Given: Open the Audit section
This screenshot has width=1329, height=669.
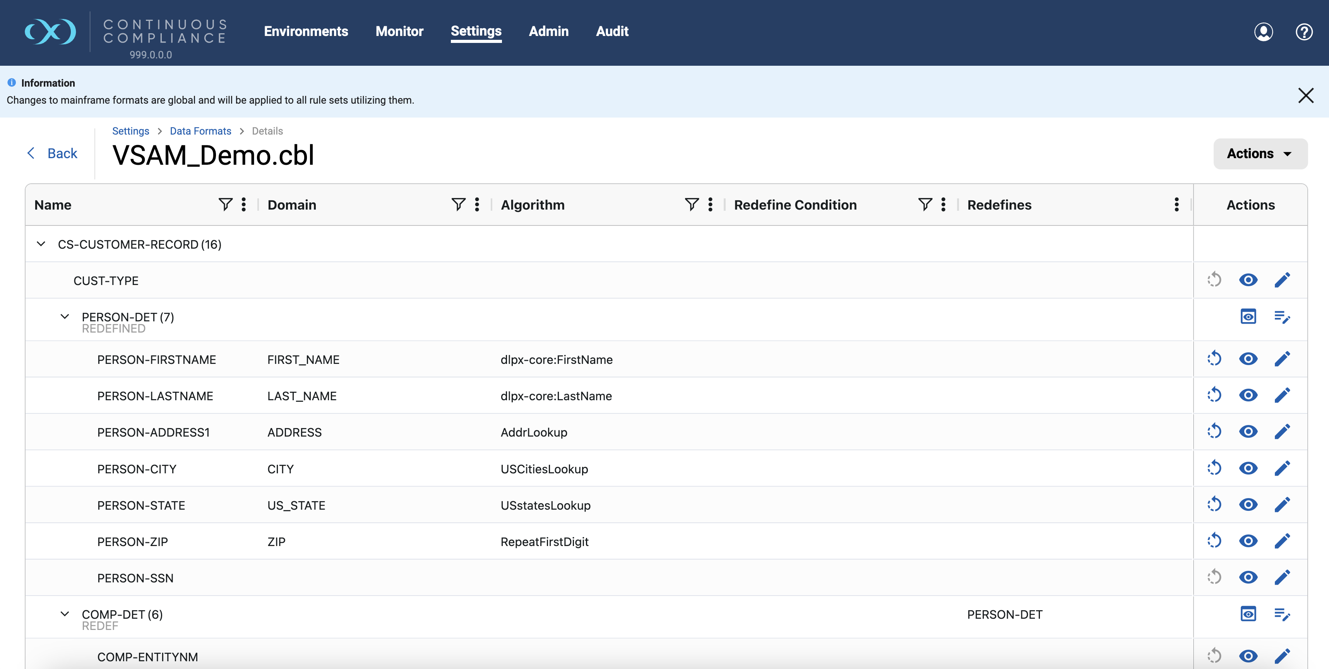Looking at the screenshot, I should 612,31.
